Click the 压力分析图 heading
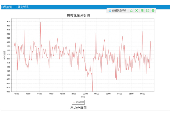Screen dimensions: 170x114 pos(78,108)
